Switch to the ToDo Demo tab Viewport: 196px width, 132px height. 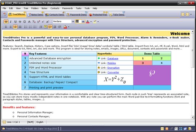(x=117, y=15)
